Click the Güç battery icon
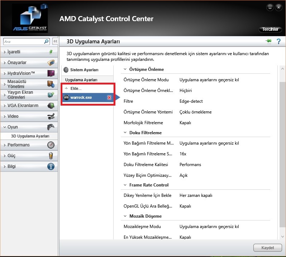Viewport: 286px width, 257px height. tap(51, 156)
